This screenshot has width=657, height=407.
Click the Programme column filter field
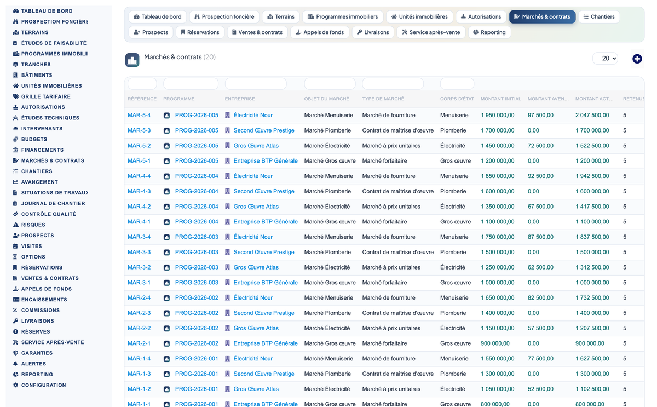pos(191,84)
